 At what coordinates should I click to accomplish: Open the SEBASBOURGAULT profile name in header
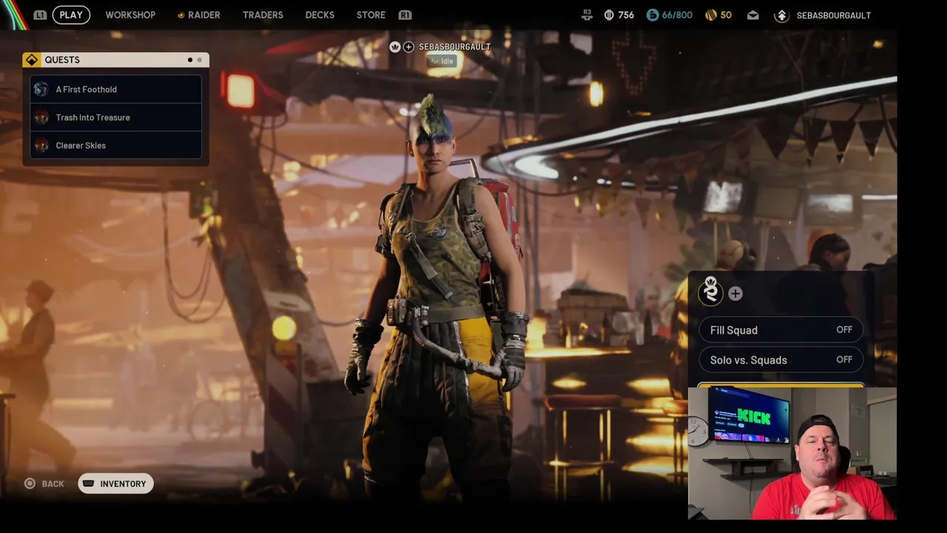tap(833, 15)
